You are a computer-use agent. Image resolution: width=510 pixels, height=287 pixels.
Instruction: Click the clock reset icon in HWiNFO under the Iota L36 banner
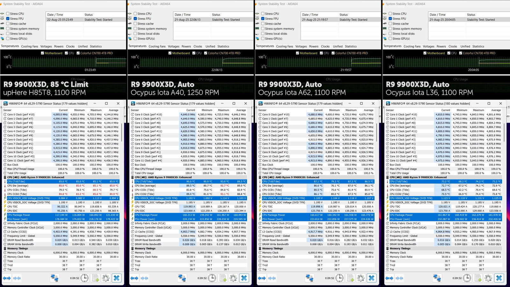[467, 278]
